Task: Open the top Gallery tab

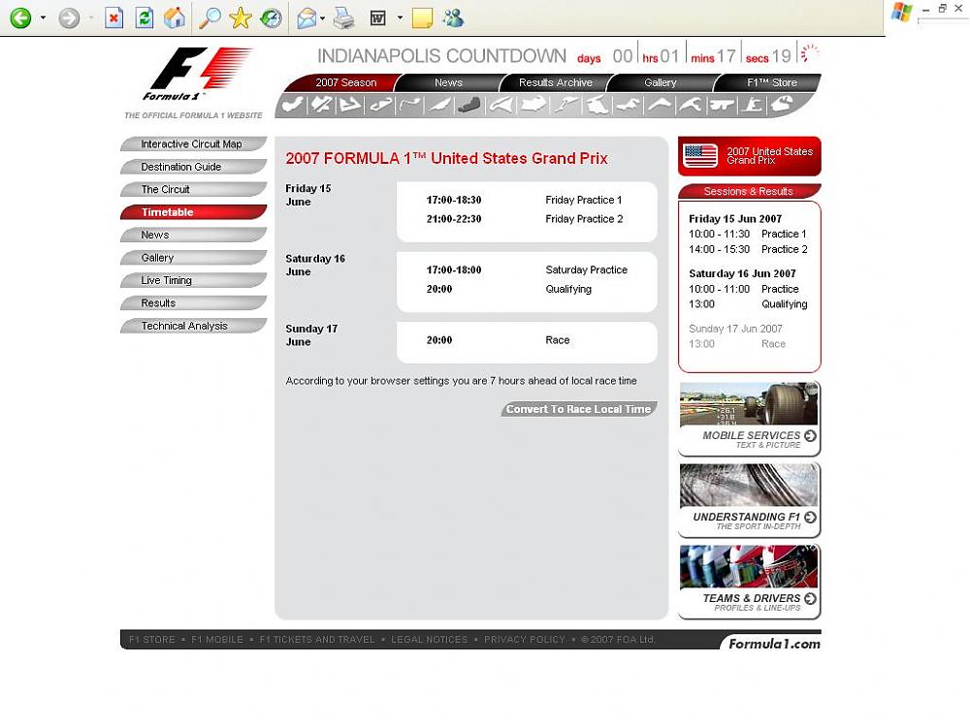Action: point(660,82)
